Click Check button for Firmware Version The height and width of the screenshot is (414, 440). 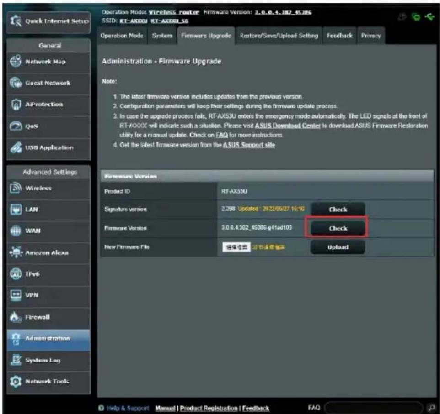338,228
